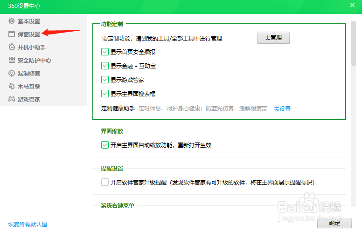Switch to 弹窗设置 in the sidebar

point(29,34)
